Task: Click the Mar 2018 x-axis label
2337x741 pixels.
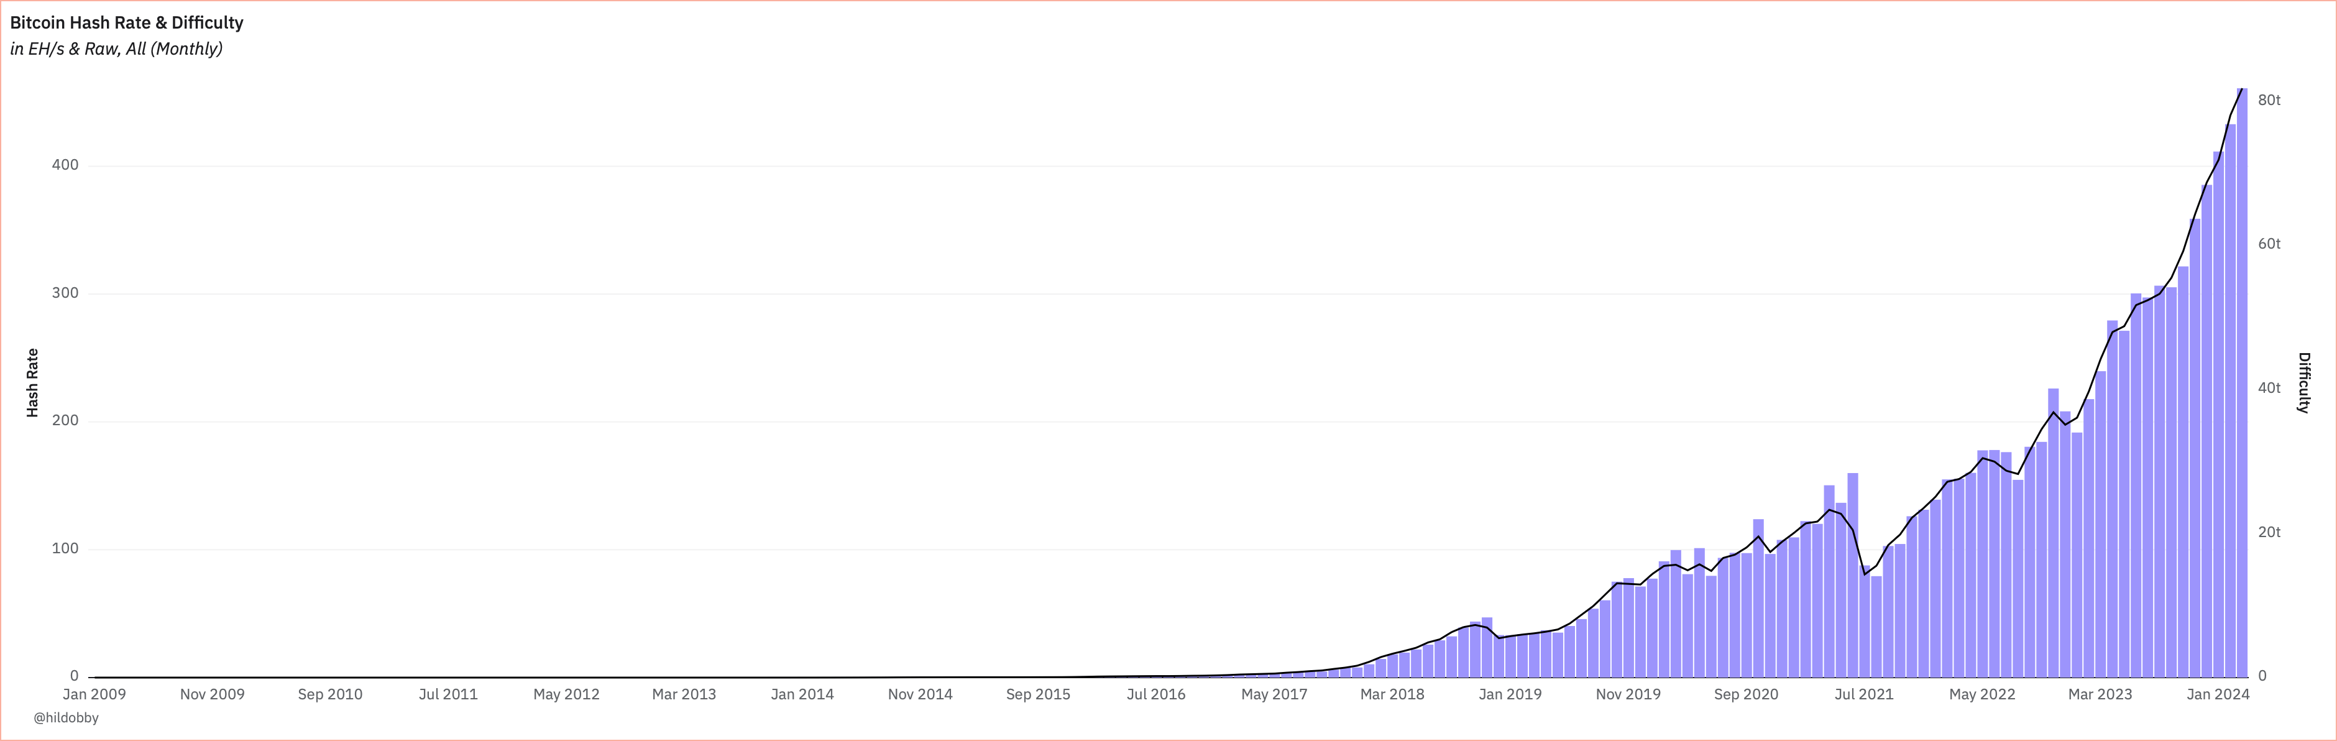Action: coord(1392,695)
